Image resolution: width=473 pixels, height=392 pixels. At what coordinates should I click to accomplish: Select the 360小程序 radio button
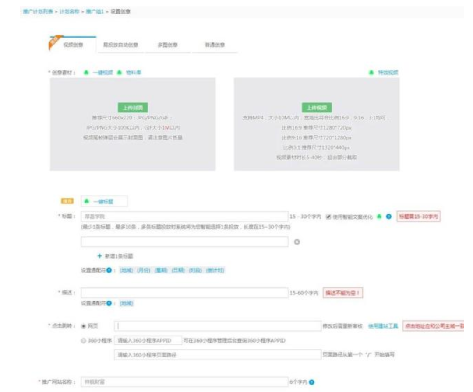coord(84,341)
